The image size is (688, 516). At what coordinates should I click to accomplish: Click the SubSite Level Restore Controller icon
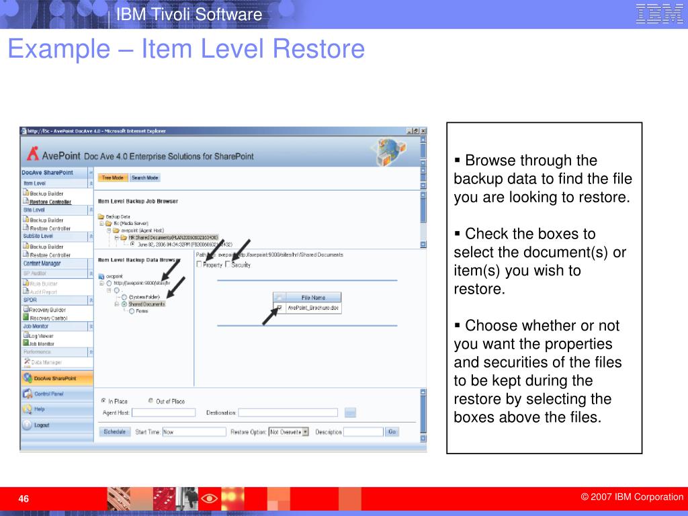point(26,255)
